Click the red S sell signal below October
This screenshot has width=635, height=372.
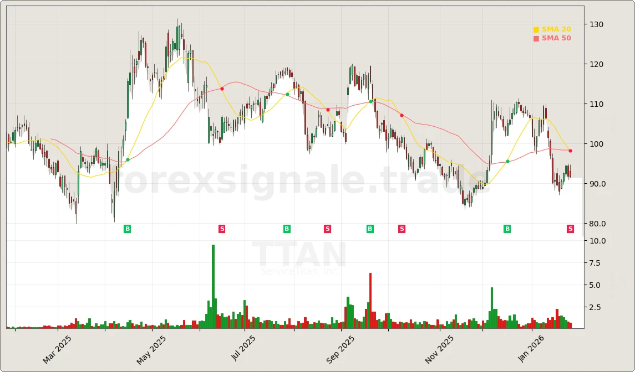[x=401, y=229]
